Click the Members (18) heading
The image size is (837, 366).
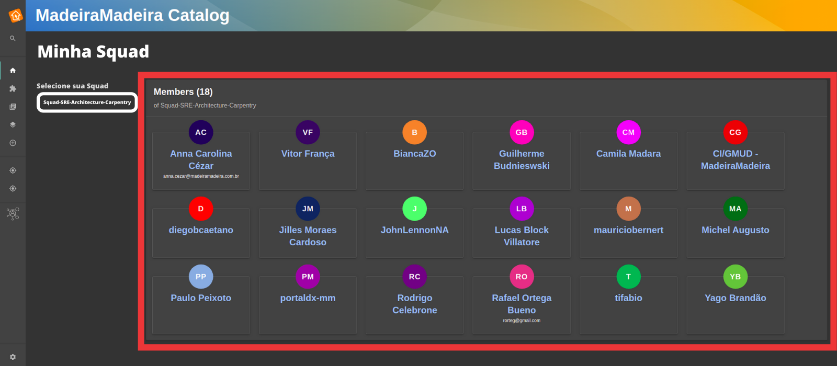click(x=183, y=92)
